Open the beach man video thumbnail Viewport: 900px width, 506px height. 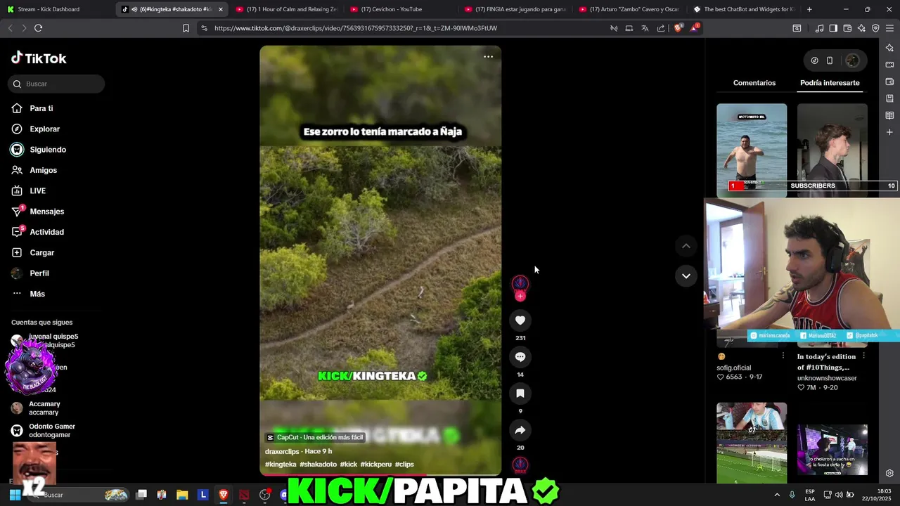point(752,150)
